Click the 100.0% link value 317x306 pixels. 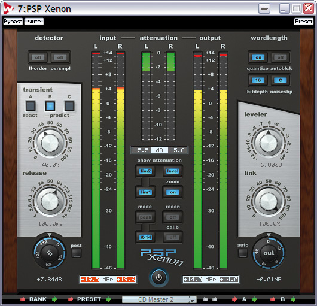269,223
